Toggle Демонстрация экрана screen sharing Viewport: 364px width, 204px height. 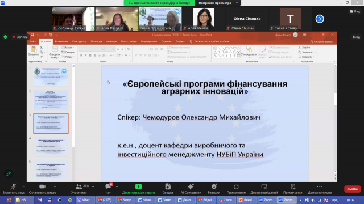(x=139, y=189)
